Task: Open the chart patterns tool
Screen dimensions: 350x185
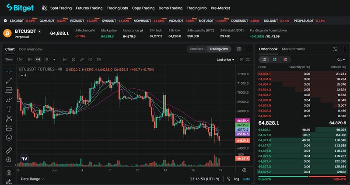Action: point(9,119)
